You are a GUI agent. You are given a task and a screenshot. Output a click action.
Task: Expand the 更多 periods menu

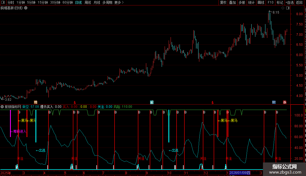[x=119, y=2]
